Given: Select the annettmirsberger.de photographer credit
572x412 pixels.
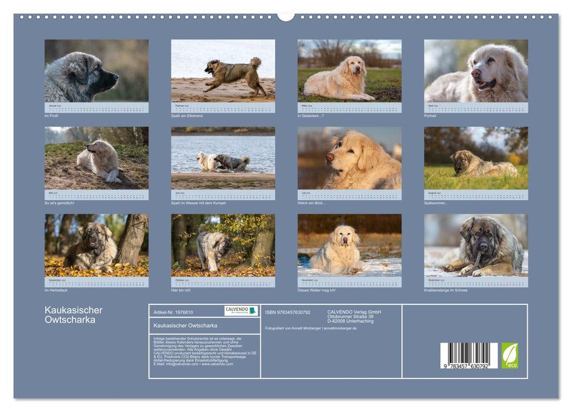Looking at the screenshot, I should click(x=339, y=328).
